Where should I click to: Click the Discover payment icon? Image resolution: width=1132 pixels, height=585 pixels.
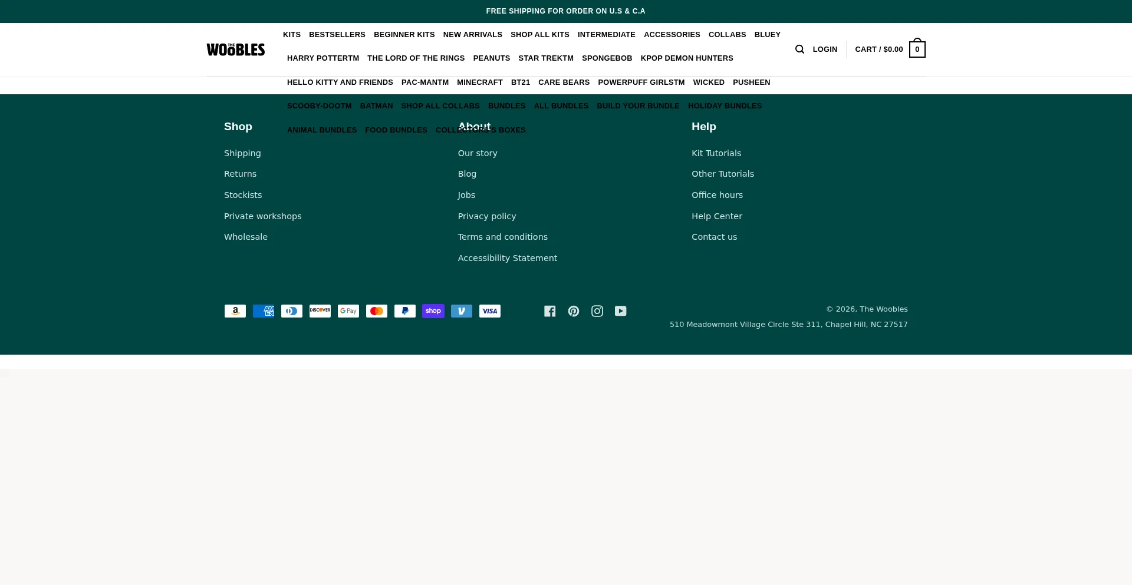320,311
